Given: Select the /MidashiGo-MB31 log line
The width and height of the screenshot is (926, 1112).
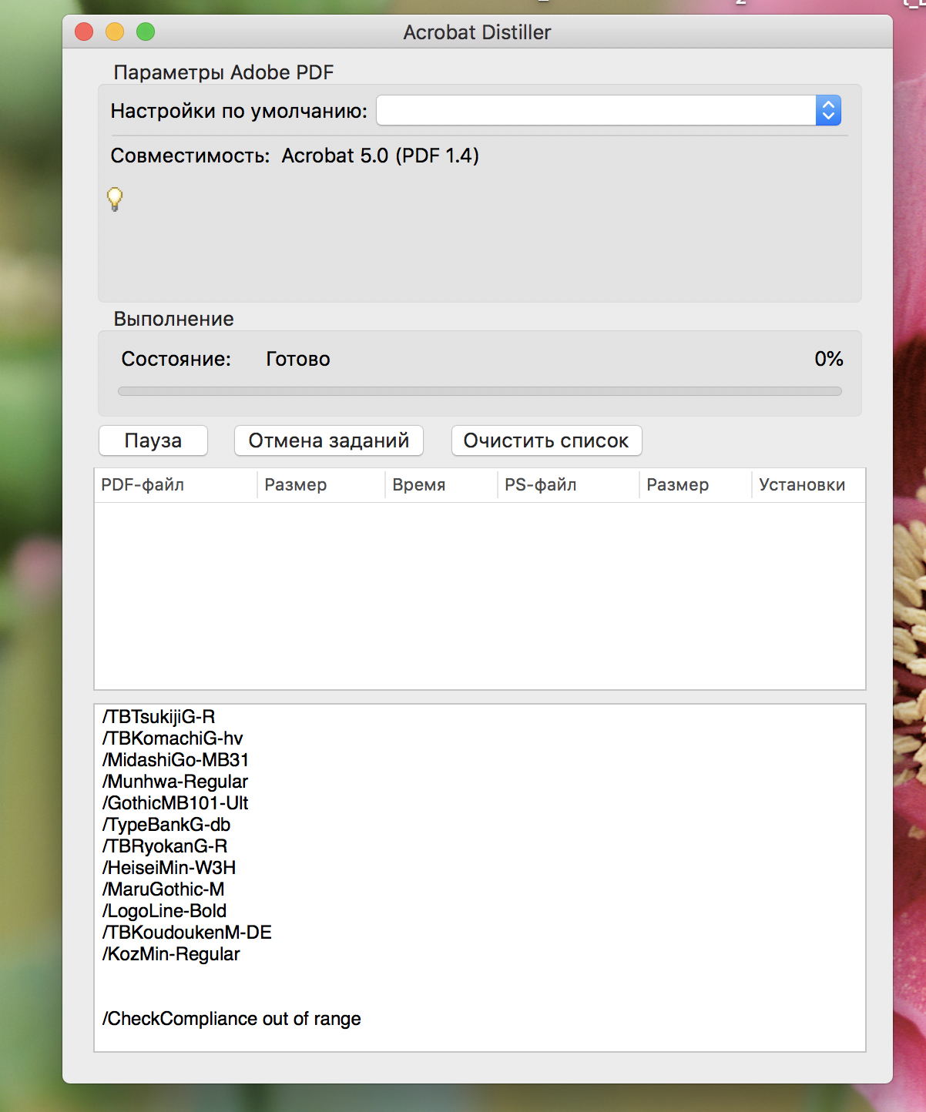Looking at the screenshot, I should (176, 760).
